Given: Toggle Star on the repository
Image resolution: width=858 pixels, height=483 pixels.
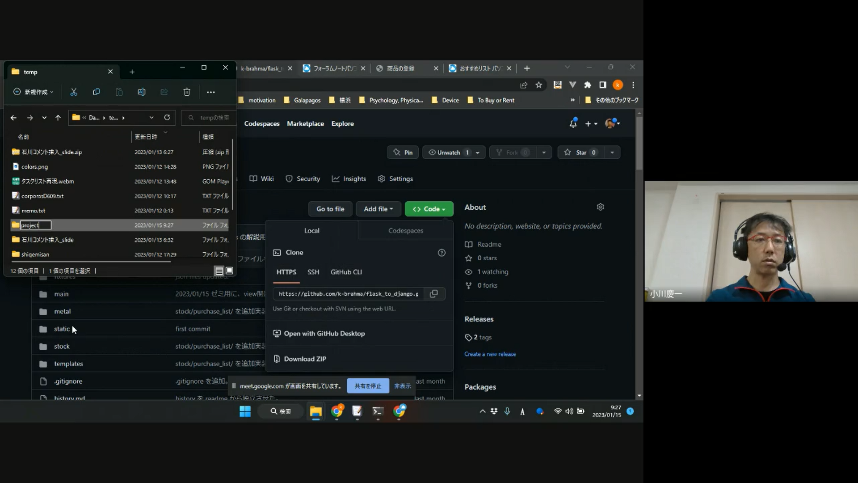Looking at the screenshot, I should point(580,153).
